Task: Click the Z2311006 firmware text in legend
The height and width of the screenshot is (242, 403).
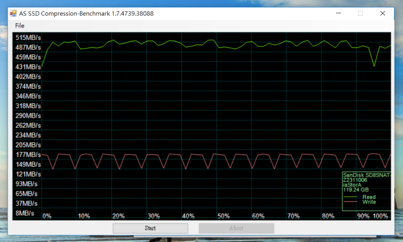Action: (355, 180)
